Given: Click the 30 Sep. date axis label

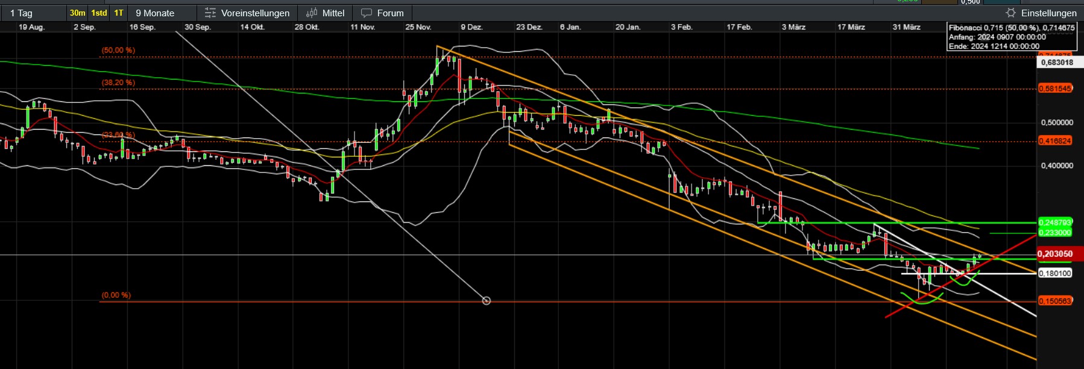Looking at the screenshot, I should 198,27.
